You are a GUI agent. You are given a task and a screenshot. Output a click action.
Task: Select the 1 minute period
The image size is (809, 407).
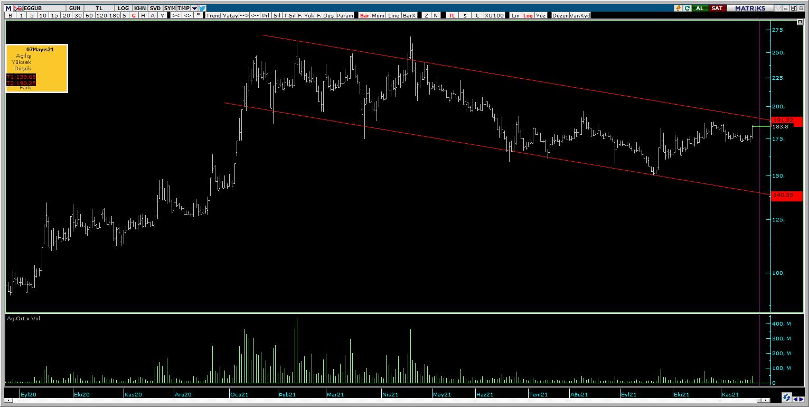[x=21, y=16]
